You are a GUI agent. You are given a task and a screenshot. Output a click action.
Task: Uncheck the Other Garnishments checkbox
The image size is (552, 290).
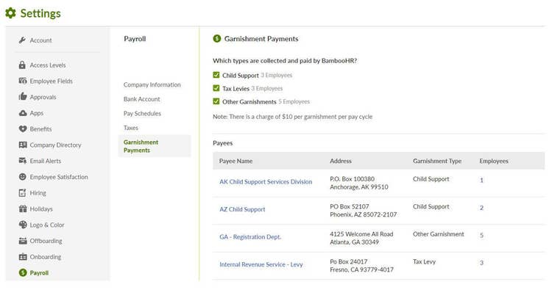click(x=216, y=101)
